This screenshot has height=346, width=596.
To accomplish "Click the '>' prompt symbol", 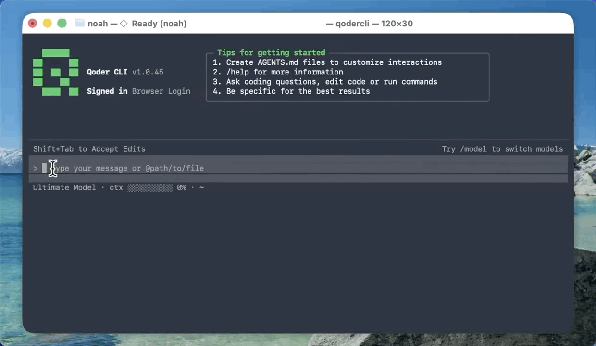I will coord(36,168).
